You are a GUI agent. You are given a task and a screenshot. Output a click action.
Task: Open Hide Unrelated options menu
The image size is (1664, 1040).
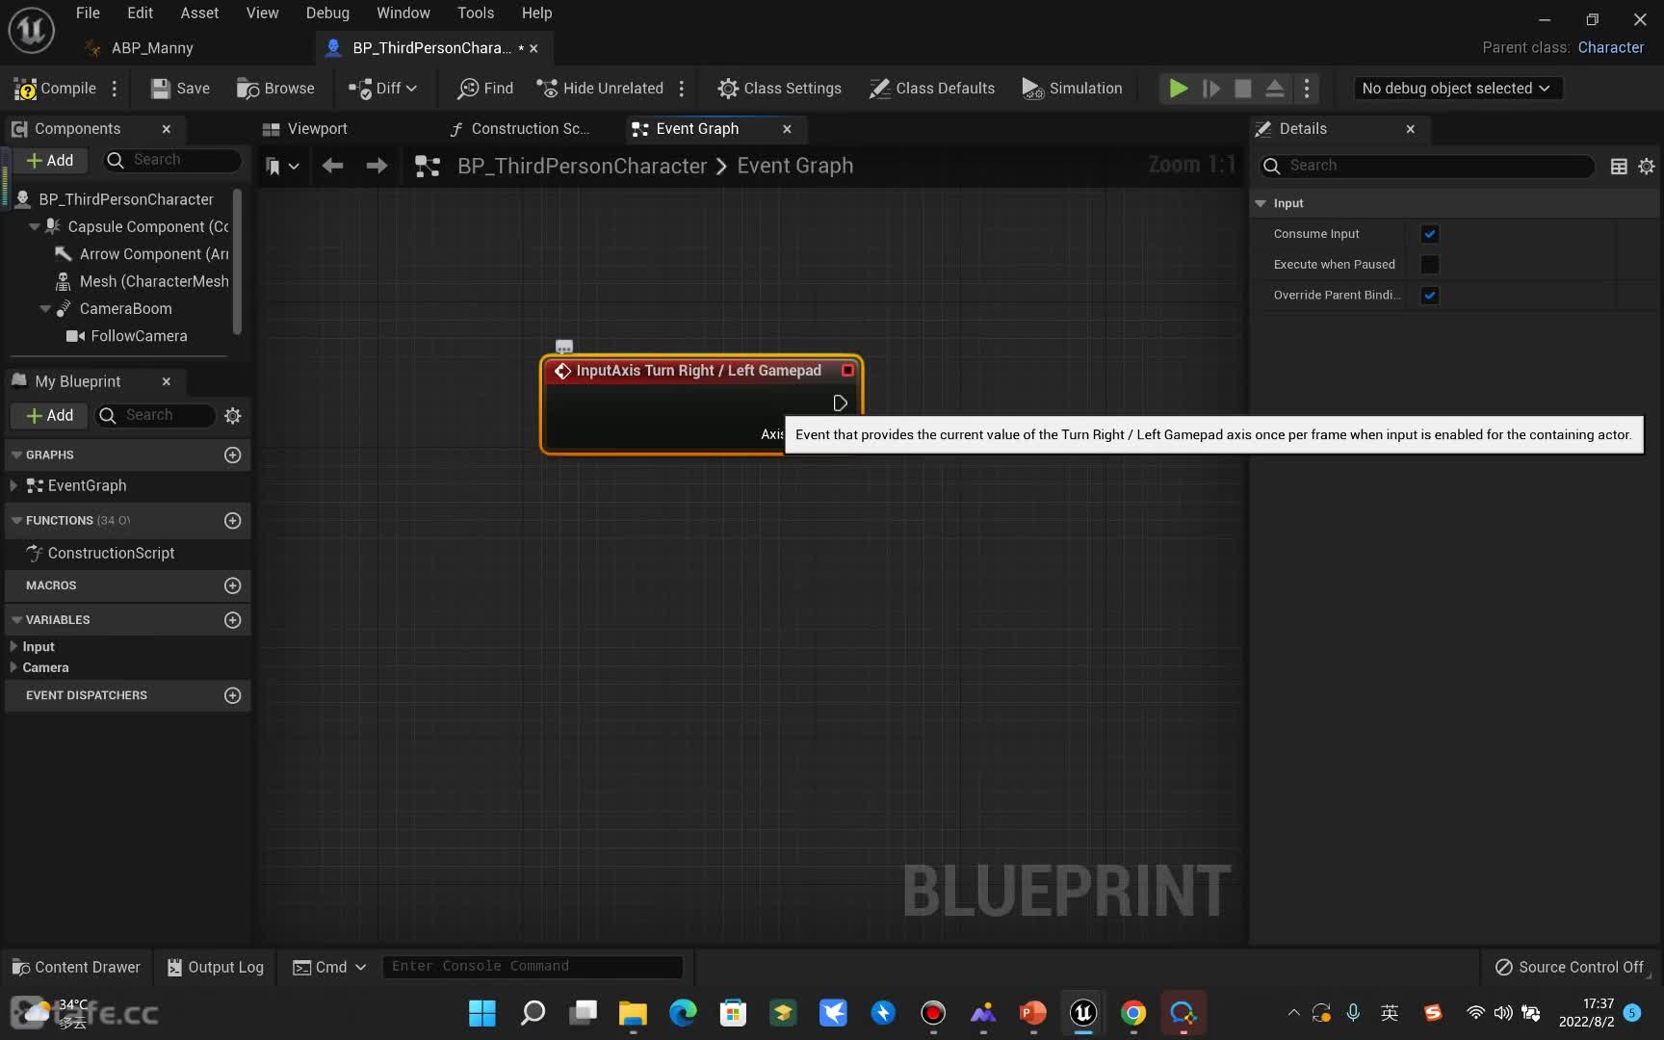(682, 89)
